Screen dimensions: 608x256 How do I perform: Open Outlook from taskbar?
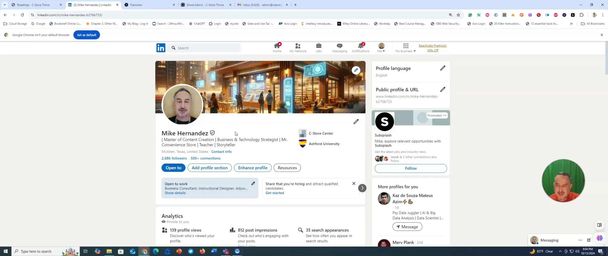tap(133, 251)
